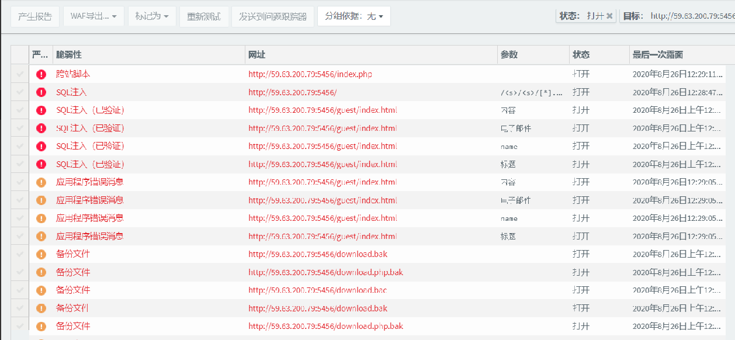Click the index.php URL link
The width and height of the screenshot is (735, 340).
(310, 74)
